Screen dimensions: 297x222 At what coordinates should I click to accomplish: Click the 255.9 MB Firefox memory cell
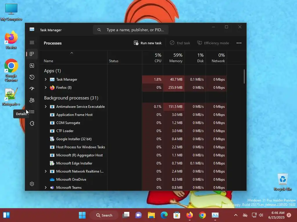coord(174,87)
